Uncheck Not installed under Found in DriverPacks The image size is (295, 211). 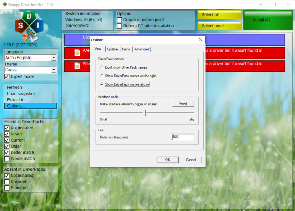click(7, 128)
